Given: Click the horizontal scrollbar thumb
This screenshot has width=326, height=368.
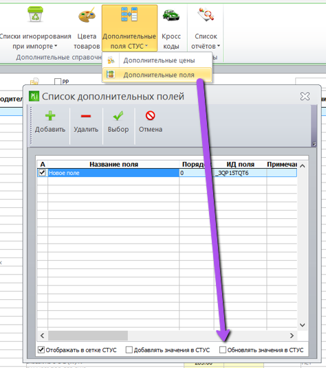Looking at the screenshot, I should [x=88, y=336].
